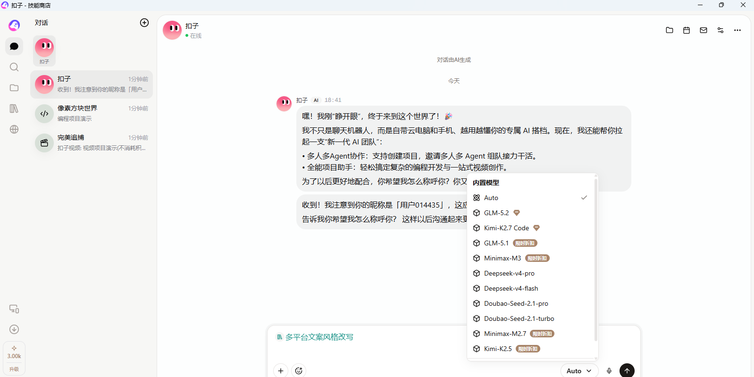Click the 多平台文案风格改写 skill tag
The width and height of the screenshot is (754, 377).
click(x=315, y=337)
